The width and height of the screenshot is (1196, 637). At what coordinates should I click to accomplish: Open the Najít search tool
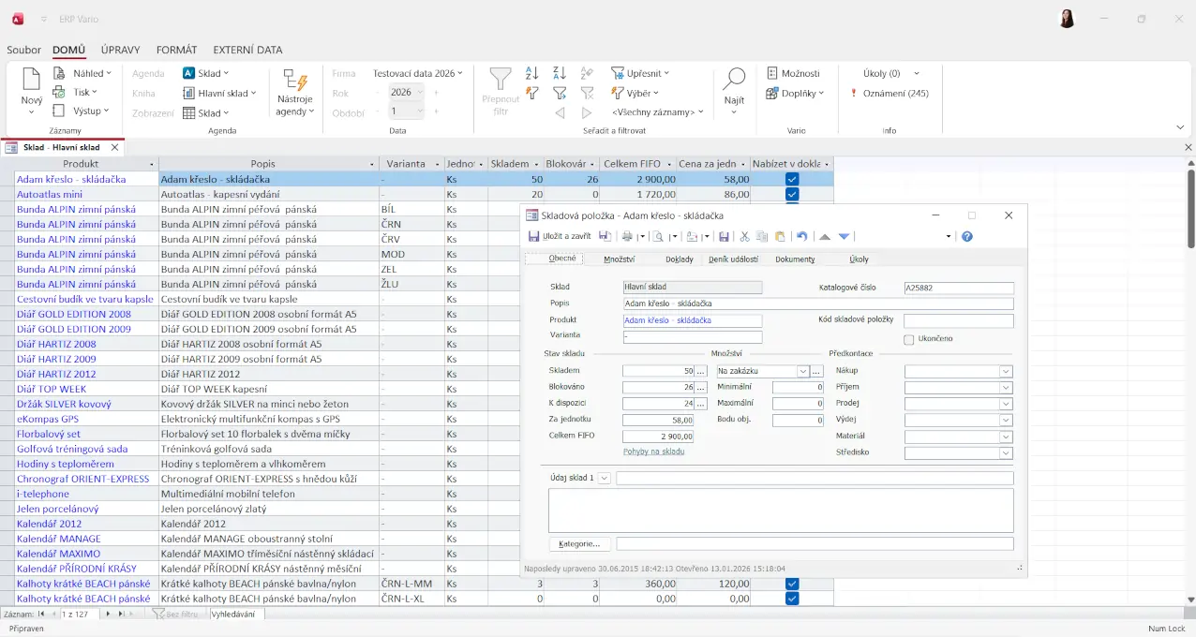pos(734,86)
